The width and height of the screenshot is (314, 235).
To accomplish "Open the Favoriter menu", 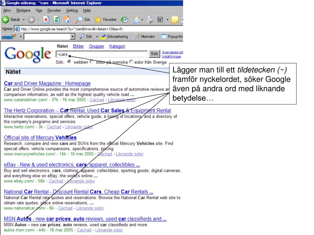I will (x=54, y=11).
